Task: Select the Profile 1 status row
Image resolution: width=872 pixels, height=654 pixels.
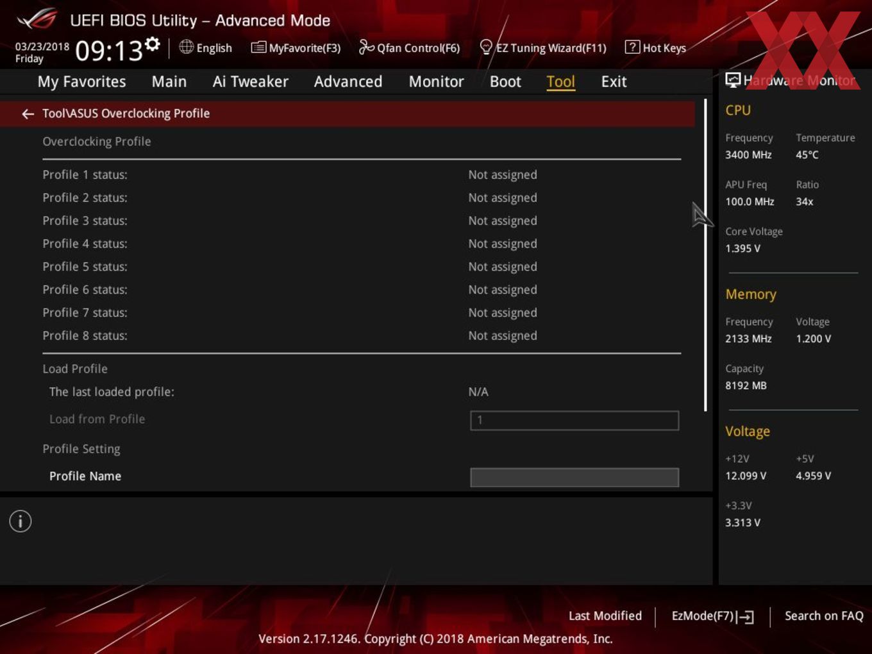Action: (362, 174)
